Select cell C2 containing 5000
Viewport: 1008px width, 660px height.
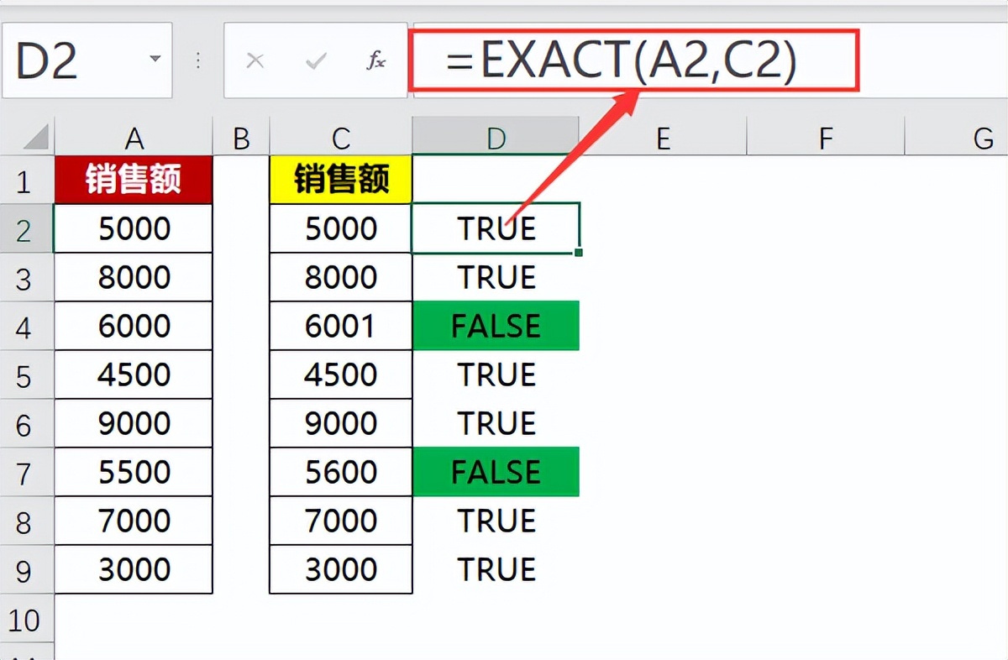tap(341, 228)
